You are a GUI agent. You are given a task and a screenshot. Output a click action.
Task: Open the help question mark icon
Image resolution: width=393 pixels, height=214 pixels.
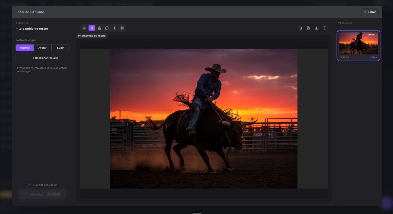325,28
